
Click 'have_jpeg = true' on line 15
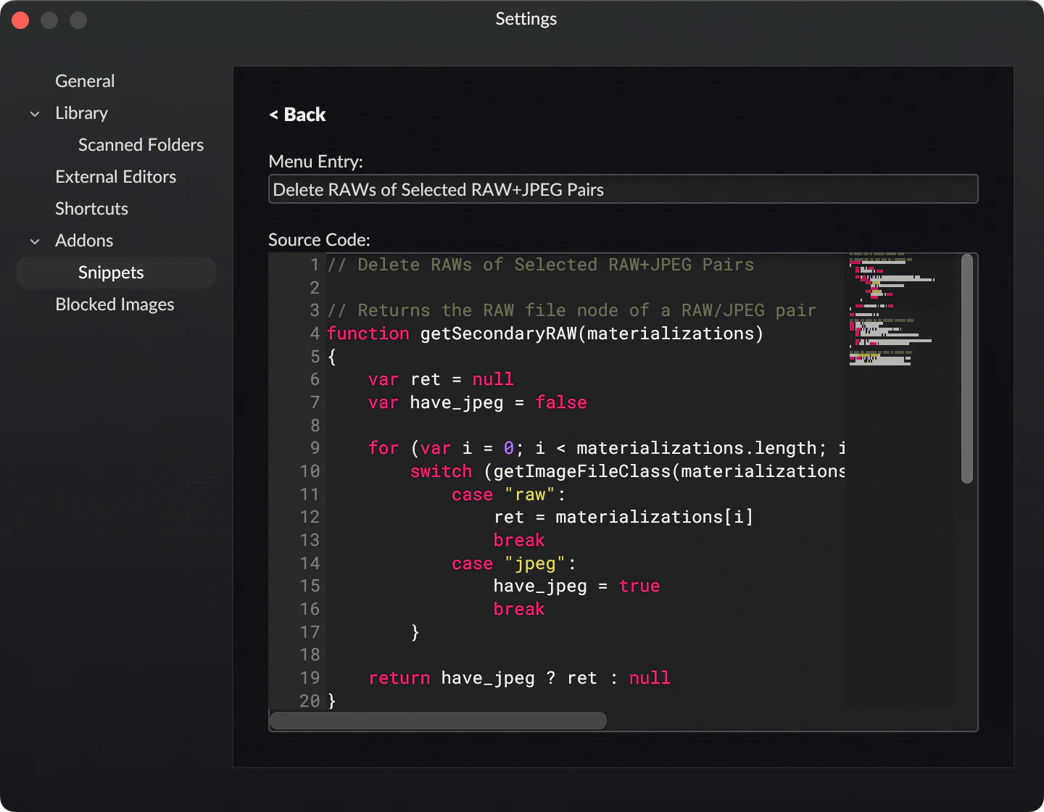[576, 586]
